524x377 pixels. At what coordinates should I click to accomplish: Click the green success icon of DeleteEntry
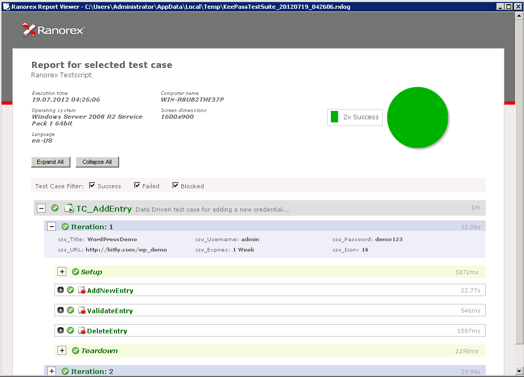(x=70, y=330)
